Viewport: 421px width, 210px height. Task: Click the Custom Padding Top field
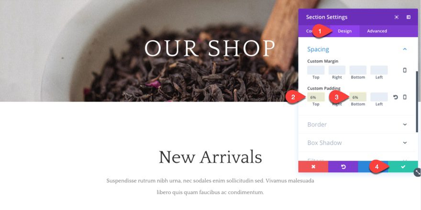point(316,97)
